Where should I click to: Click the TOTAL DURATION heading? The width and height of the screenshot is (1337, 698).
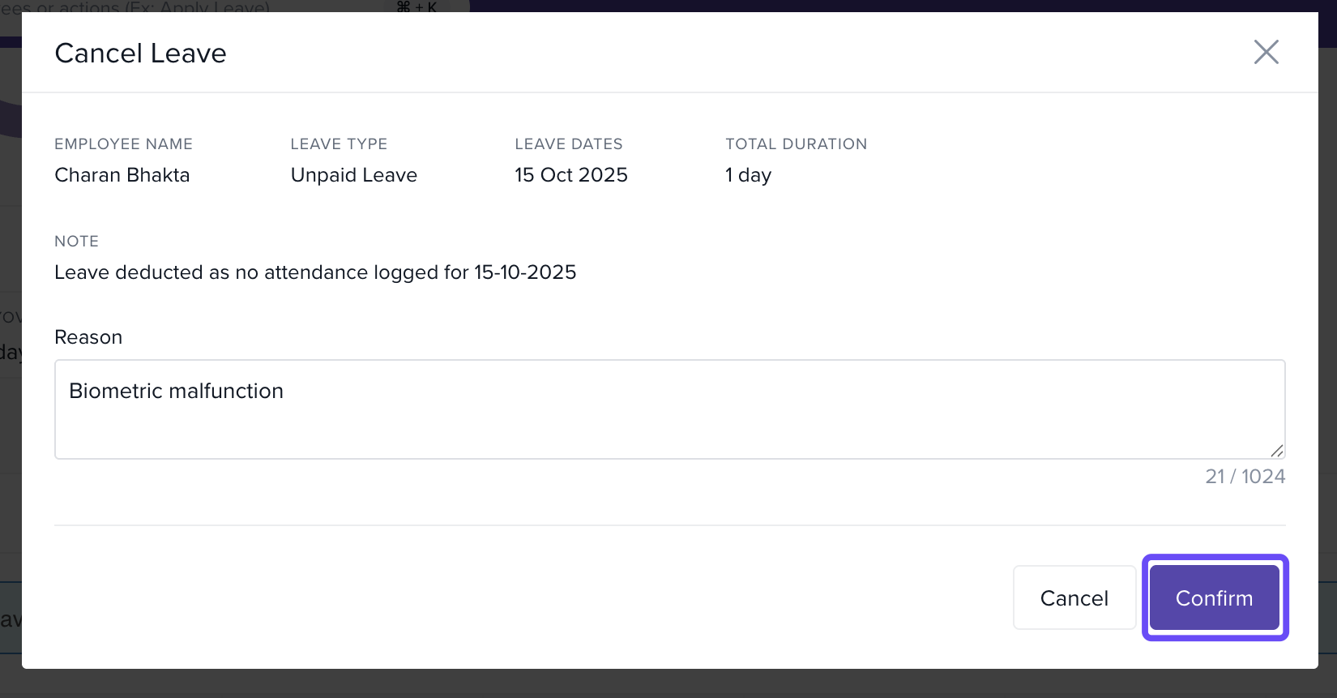(796, 144)
